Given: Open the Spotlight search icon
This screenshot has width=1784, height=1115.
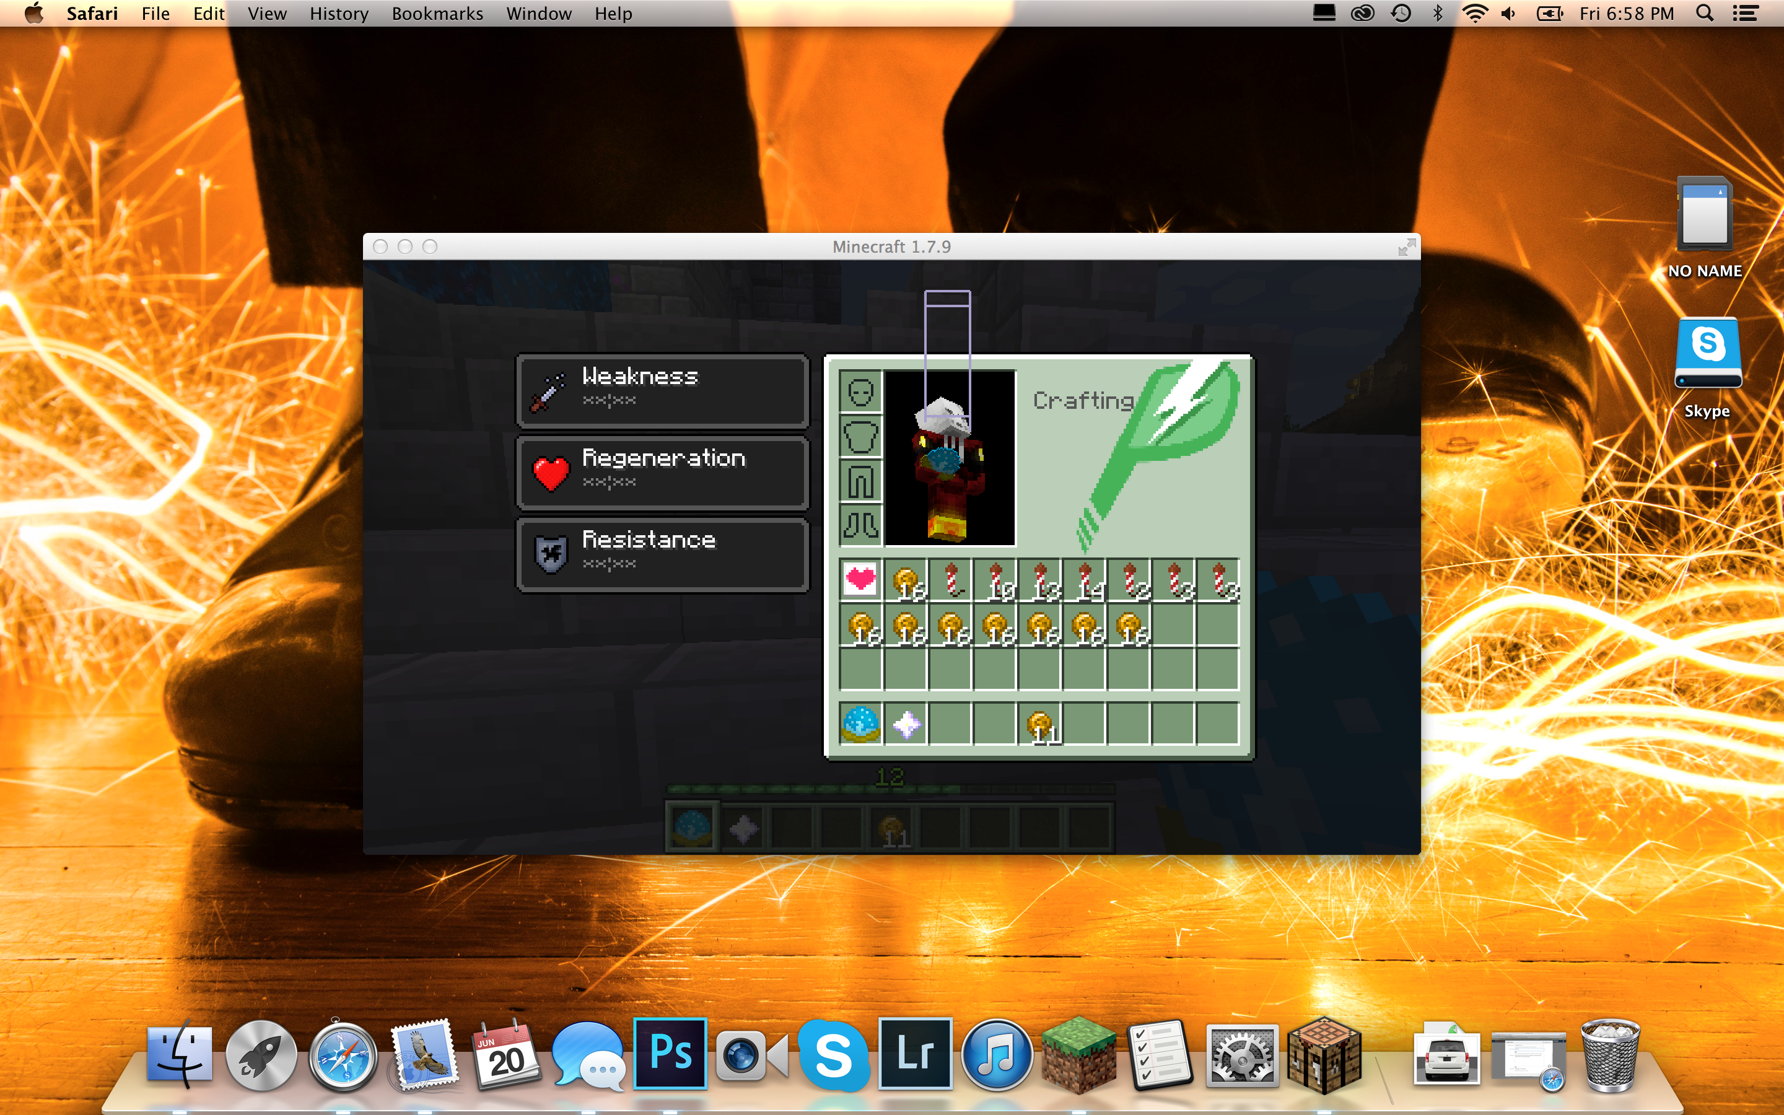Looking at the screenshot, I should point(1703,13).
